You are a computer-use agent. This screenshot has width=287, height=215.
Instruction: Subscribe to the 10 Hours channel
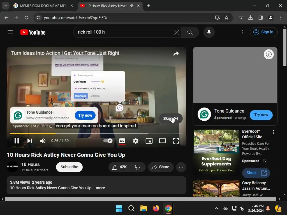69,167
